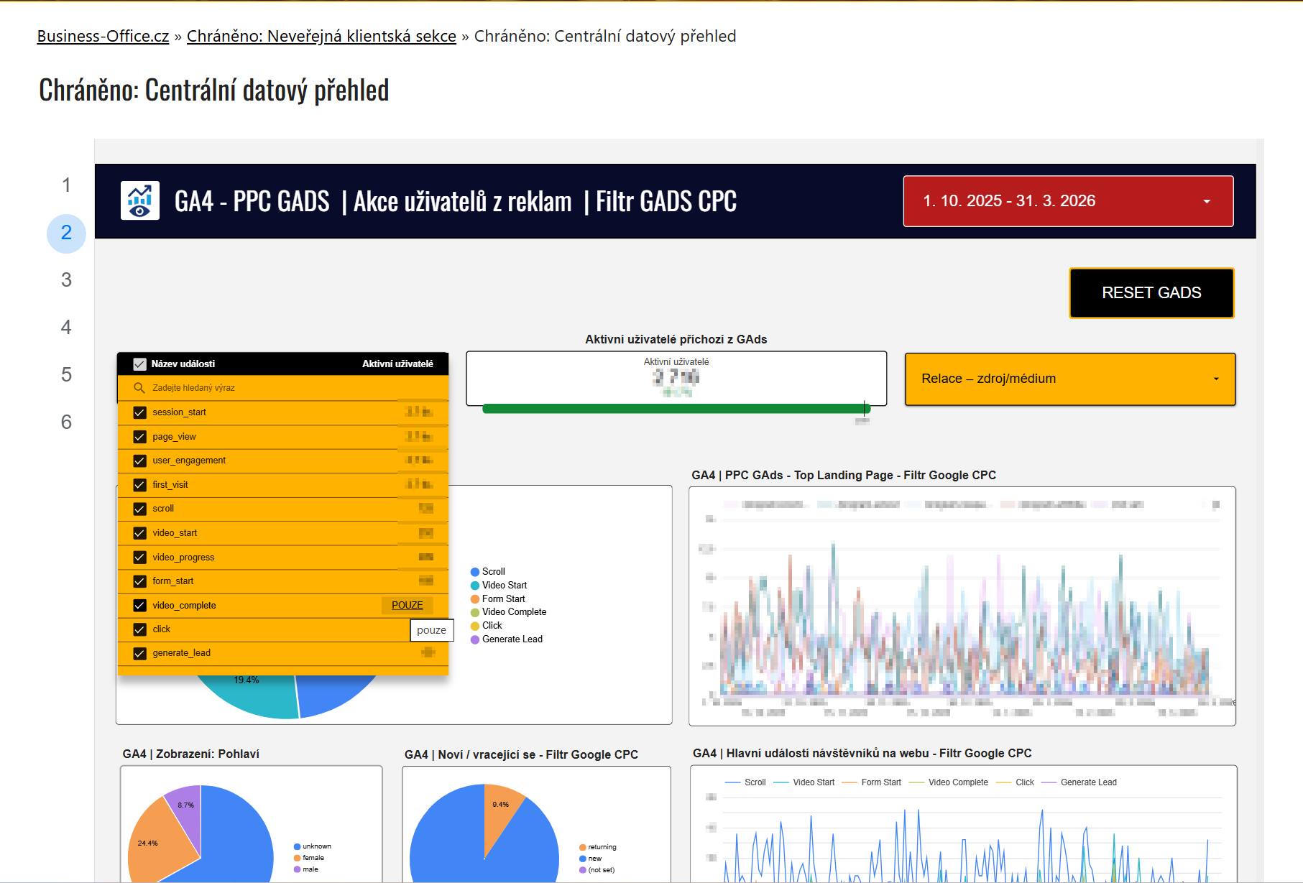This screenshot has width=1303, height=883.
Task: Click the GA4 chart-eye logo icon
Action: point(140,201)
